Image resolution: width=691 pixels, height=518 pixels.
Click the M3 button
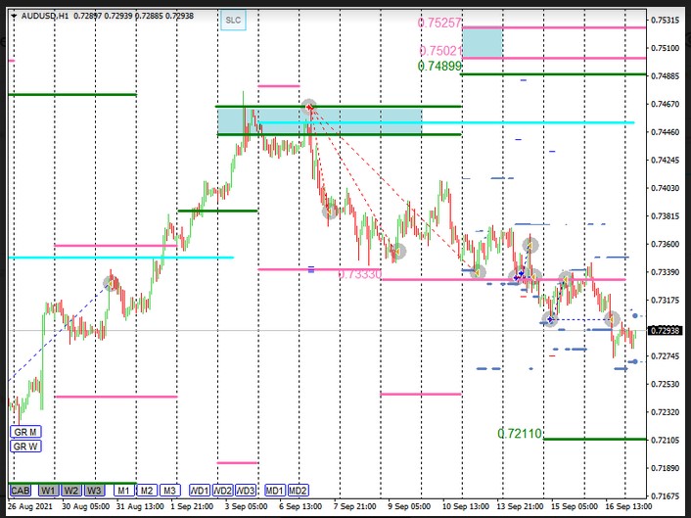point(169,490)
